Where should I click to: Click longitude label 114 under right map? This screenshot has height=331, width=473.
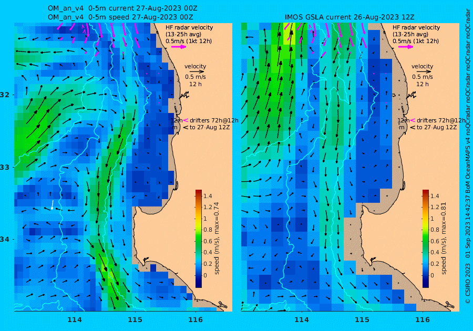coord(301,319)
